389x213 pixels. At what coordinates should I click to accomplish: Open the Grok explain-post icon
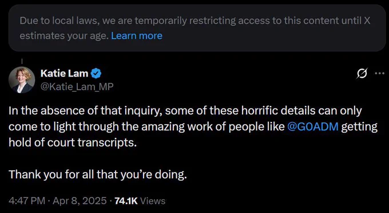362,73
